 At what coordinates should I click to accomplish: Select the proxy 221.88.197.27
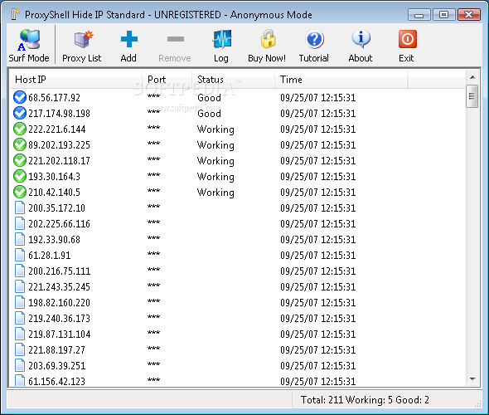point(56,349)
